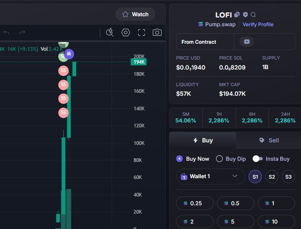
Task: Choose 10 SOL buy amount
Action: pos(276,222)
